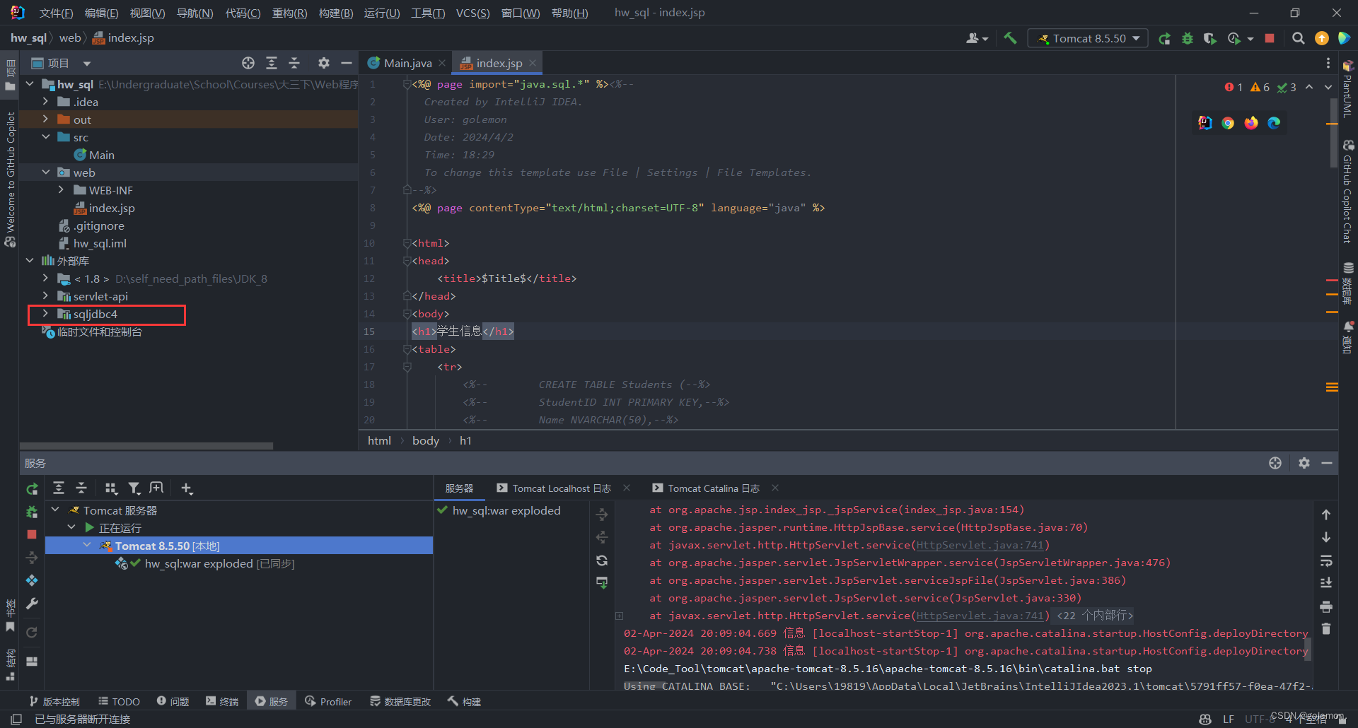
Task: Click the body breadcrumb
Action: tap(426, 440)
